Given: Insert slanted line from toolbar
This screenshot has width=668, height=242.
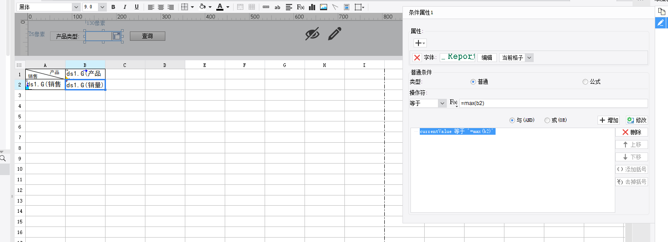Looking at the screenshot, I should [x=335, y=7].
